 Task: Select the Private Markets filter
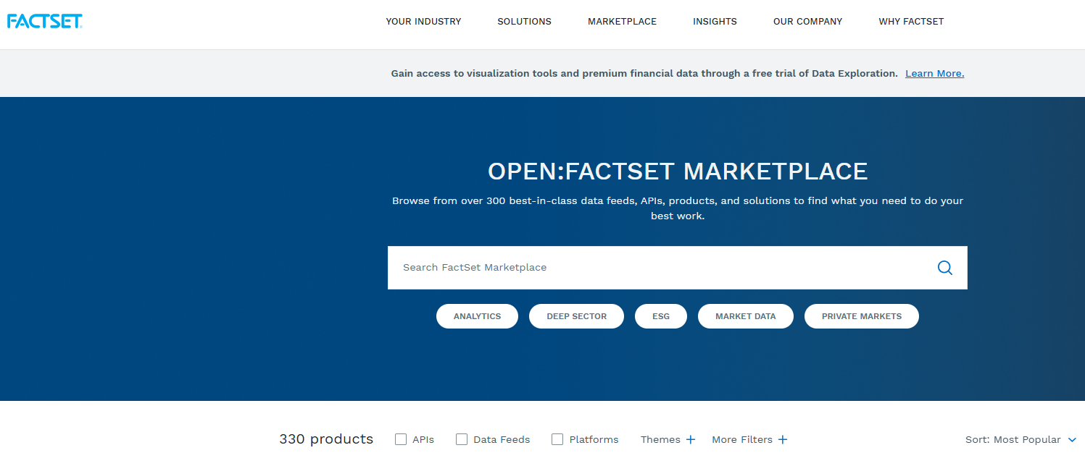[861, 316]
